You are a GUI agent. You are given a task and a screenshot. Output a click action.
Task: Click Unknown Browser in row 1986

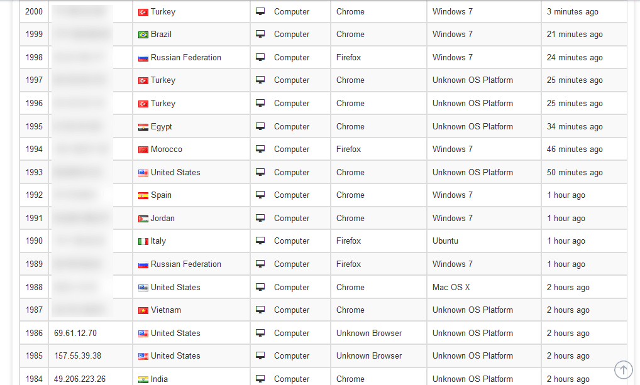pos(369,333)
